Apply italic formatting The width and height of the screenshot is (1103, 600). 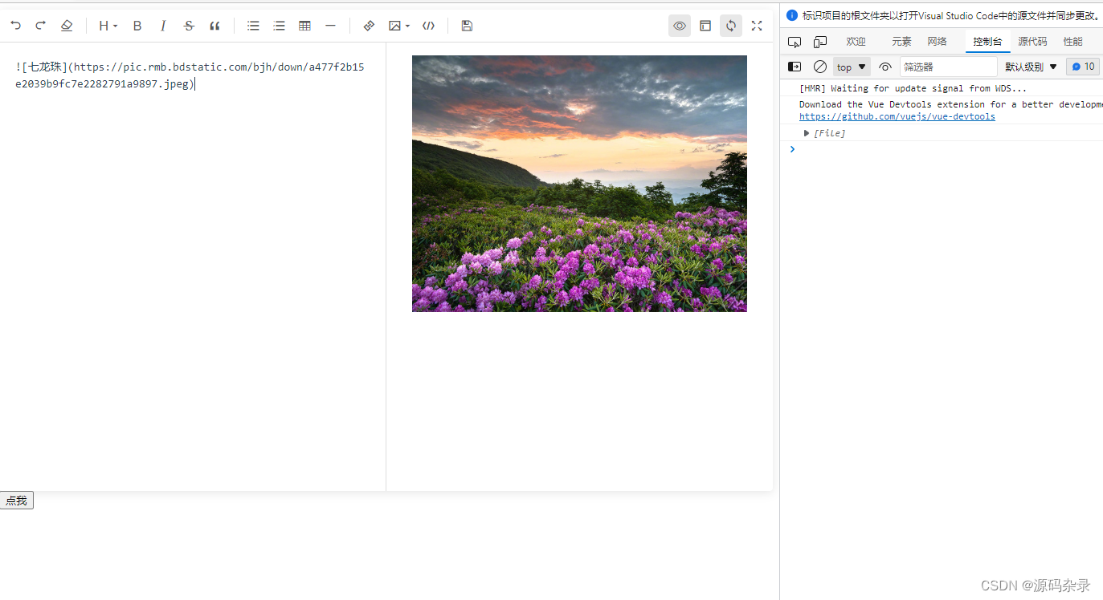[x=163, y=26]
